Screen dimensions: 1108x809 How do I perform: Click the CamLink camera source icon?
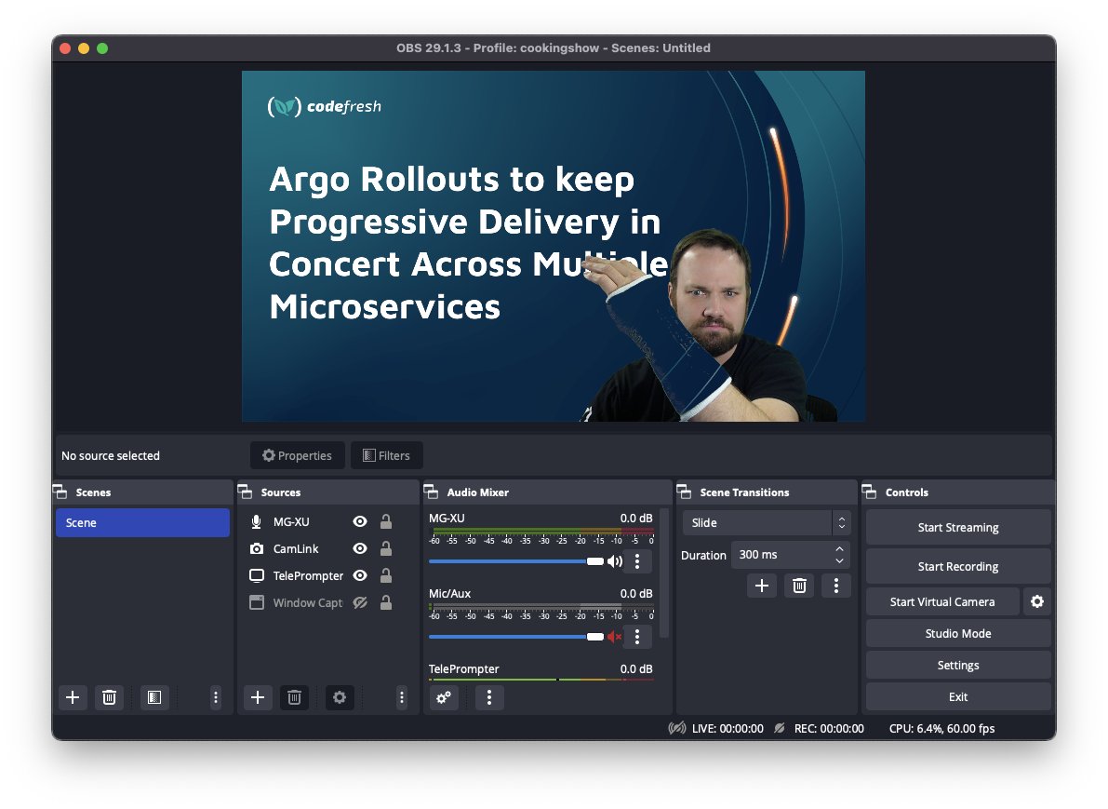pos(257,548)
